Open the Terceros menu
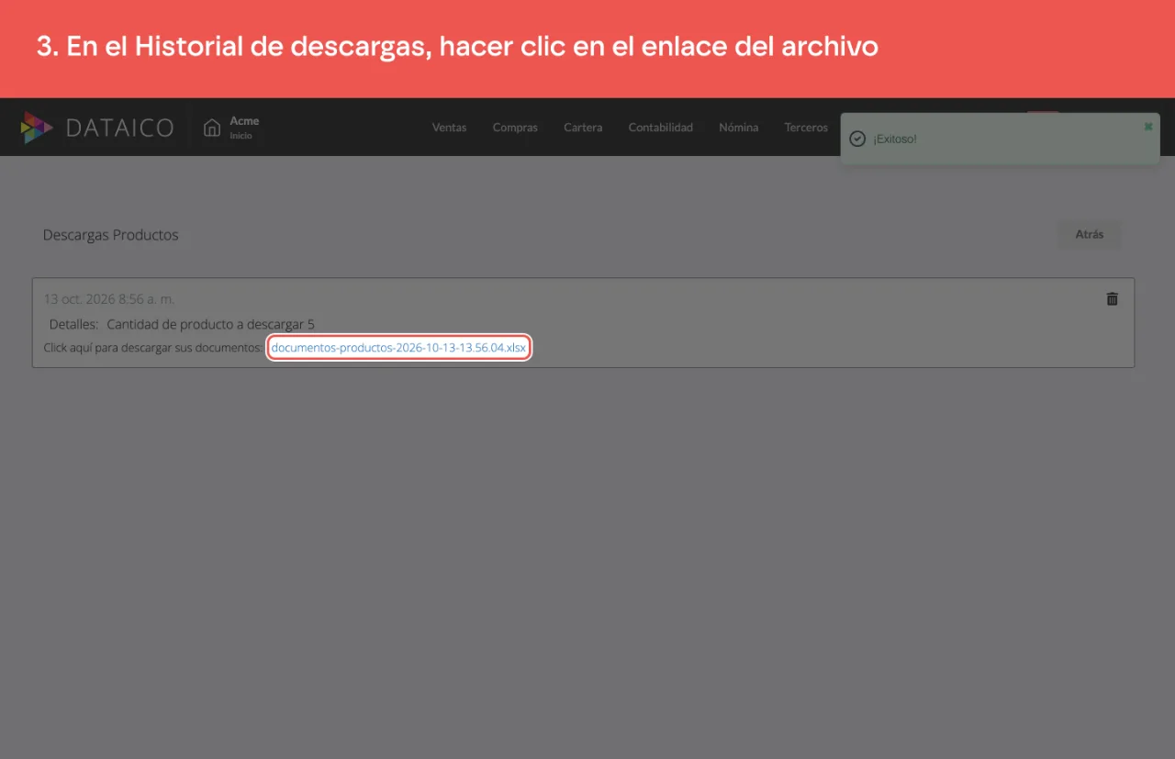Image resolution: width=1175 pixels, height=759 pixels. (806, 128)
